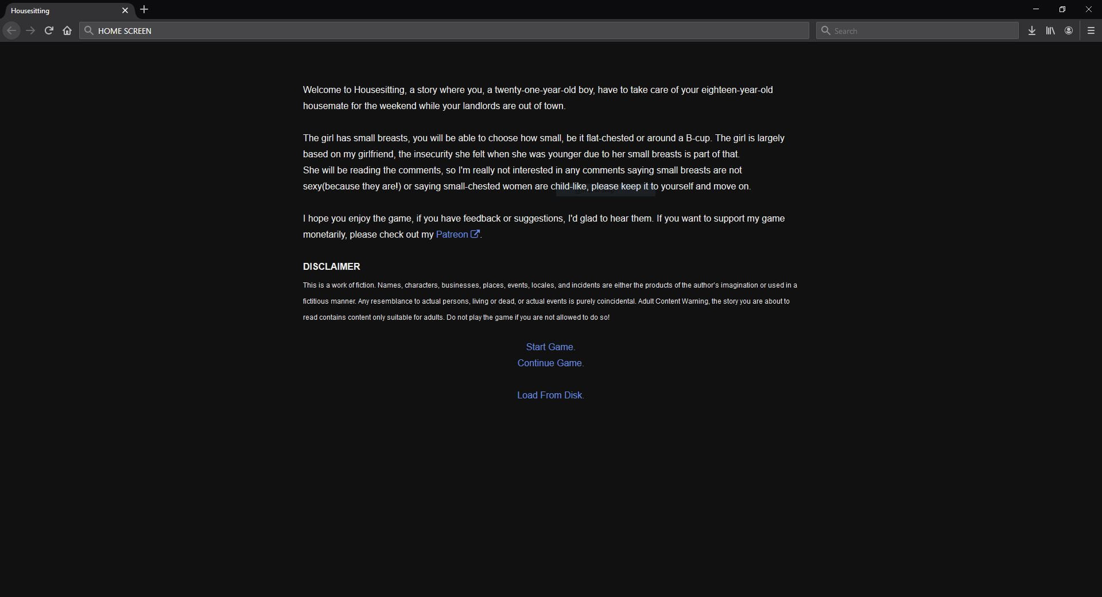This screenshot has height=597, width=1102.
Task: Open the Patreon link
Action: (452, 234)
